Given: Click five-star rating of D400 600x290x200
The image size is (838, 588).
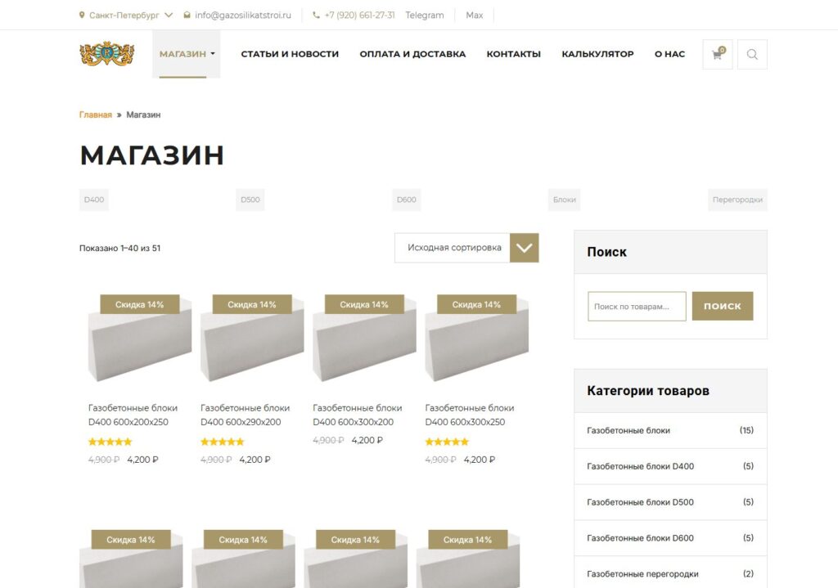Looking at the screenshot, I should pos(222,442).
